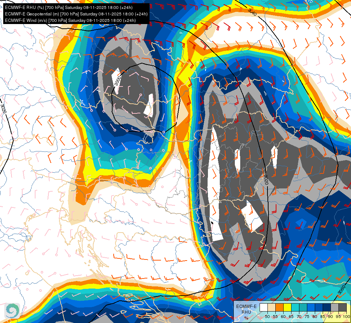351x323 pixels.
Task: Click the dark gray 95-100 legend swatch
Action: tap(342, 307)
